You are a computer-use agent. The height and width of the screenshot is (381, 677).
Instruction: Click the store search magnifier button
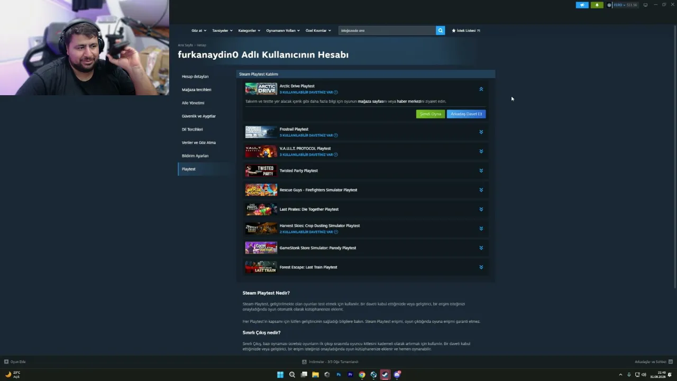[x=440, y=31]
